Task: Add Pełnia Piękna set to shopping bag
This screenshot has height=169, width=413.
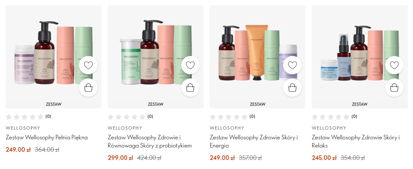Action: coord(88,88)
